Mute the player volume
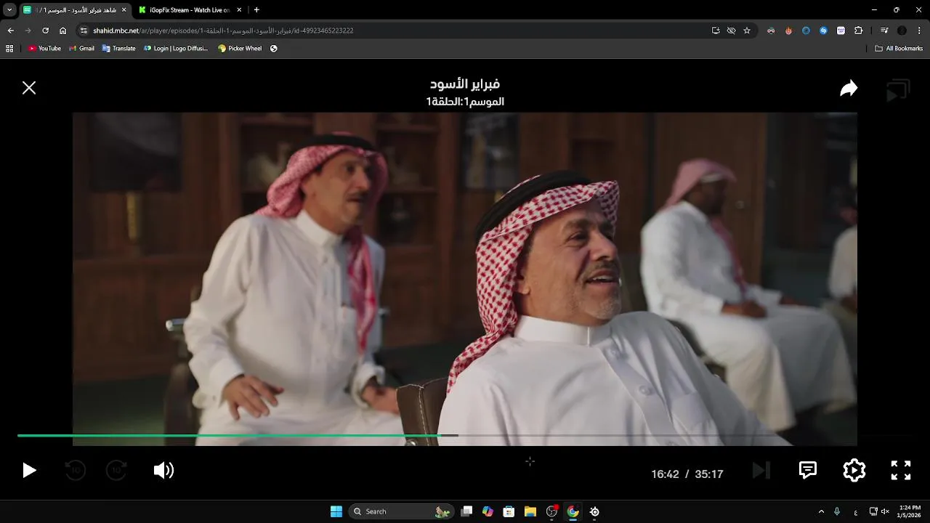 coord(163,471)
